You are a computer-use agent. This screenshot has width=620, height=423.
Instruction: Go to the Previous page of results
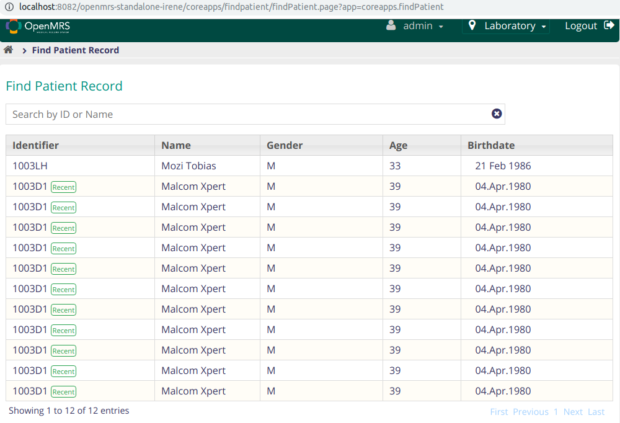(531, 412)
